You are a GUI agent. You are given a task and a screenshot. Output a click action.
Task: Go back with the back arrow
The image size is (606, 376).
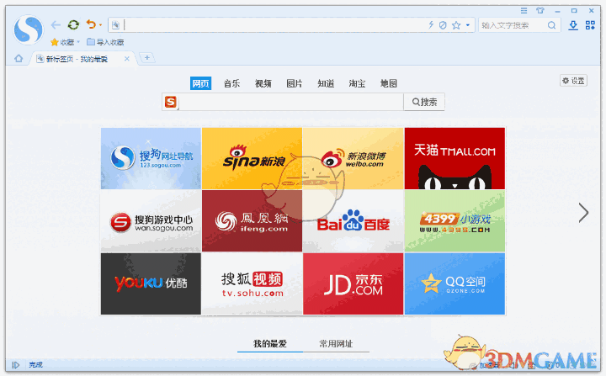tap(56, 25)
